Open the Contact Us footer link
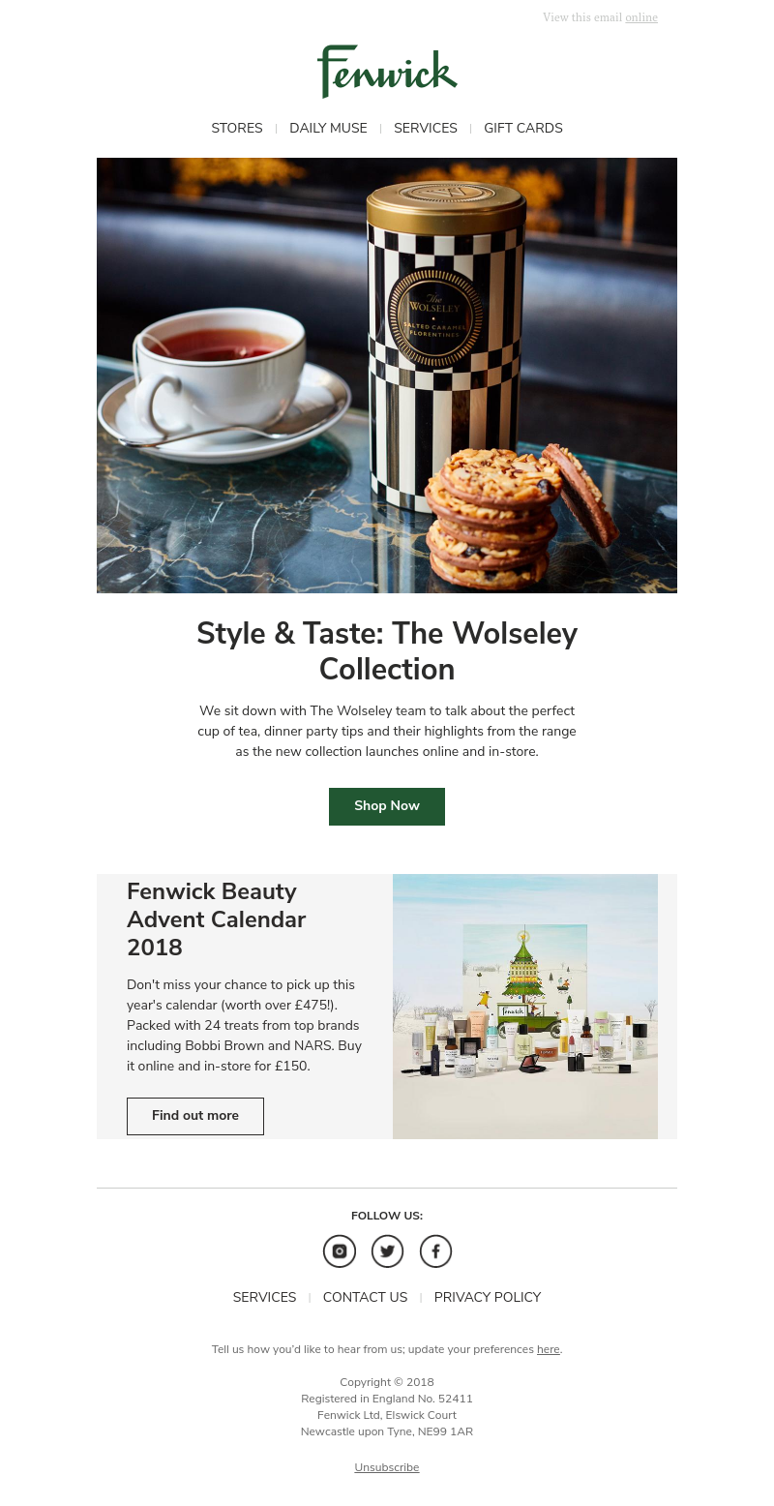 pos(365,1298)
